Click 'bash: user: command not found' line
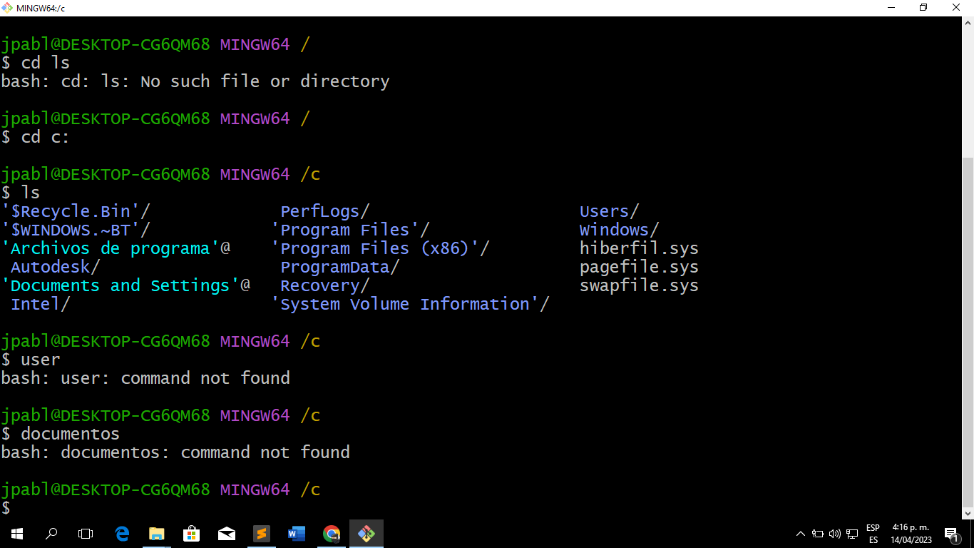The image size is (974, 548). pos(145,378)
